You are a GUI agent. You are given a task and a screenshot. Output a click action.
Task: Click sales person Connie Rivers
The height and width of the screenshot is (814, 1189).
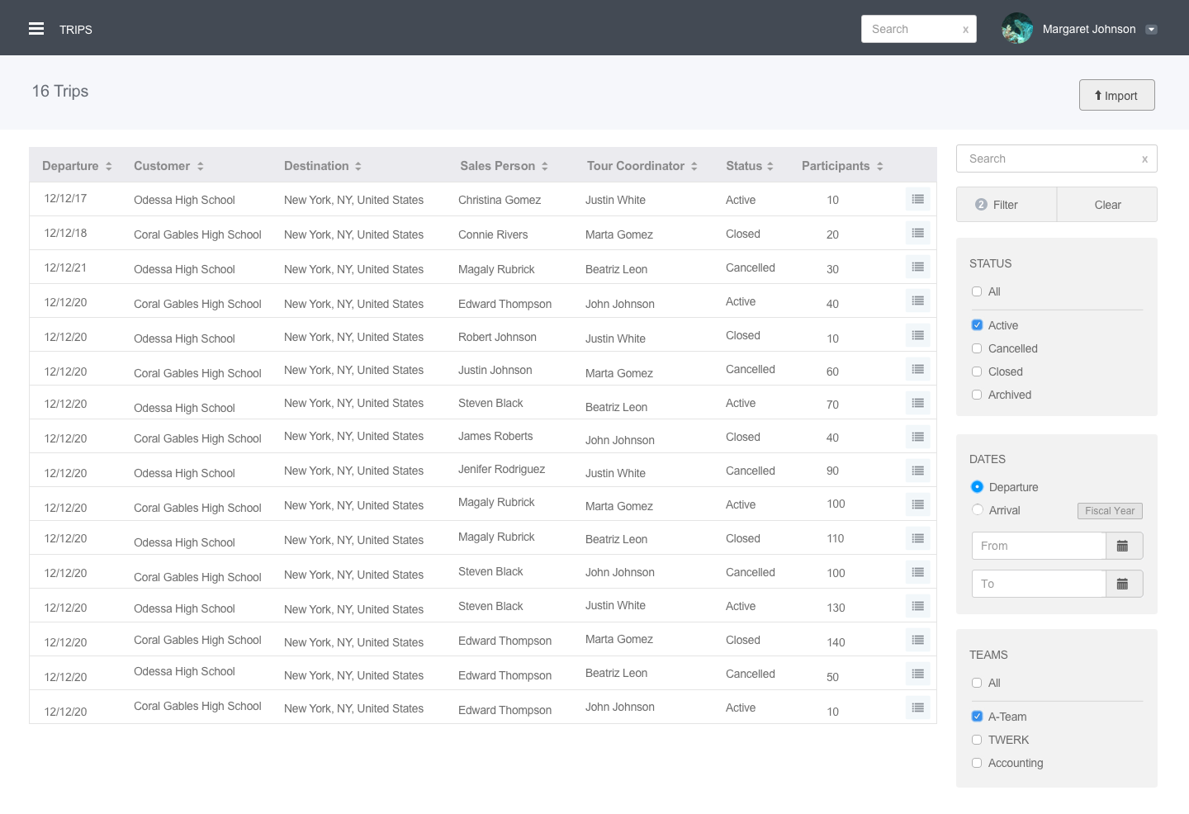point(493,234)
